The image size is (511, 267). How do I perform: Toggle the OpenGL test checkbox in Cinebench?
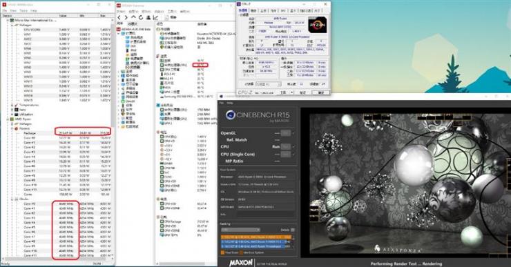tap(293, 133)
